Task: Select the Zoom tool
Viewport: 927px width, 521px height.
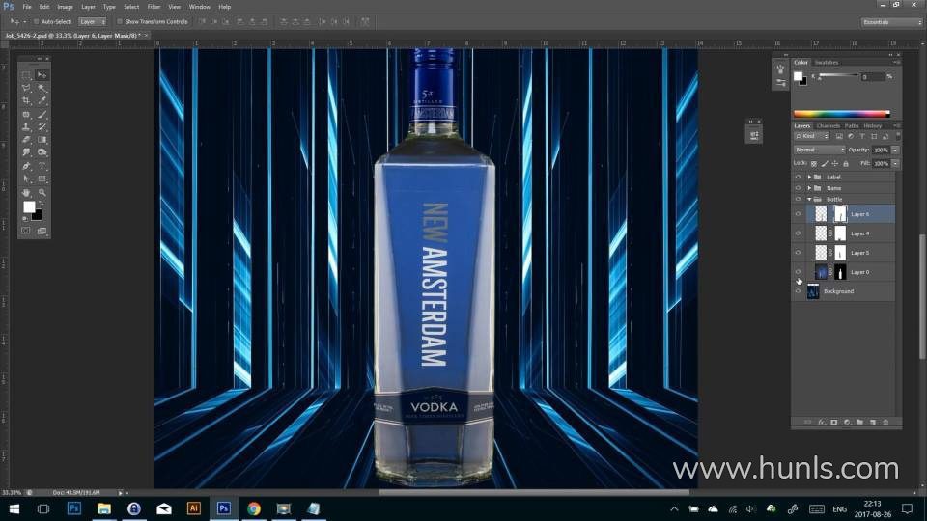Action: tap(42, 193)
